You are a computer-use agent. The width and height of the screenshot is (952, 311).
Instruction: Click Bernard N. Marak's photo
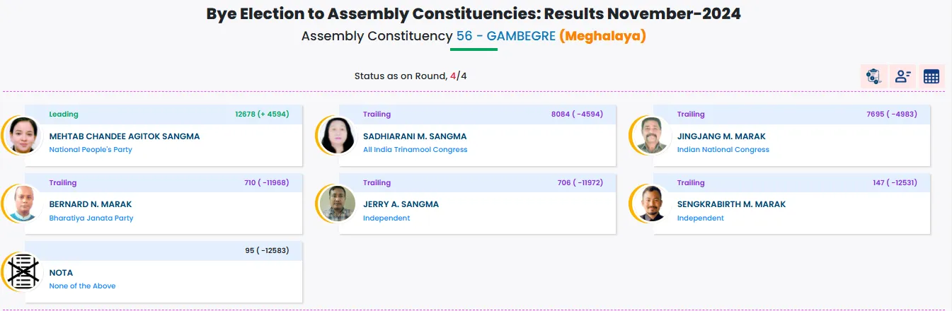[23, 203]
